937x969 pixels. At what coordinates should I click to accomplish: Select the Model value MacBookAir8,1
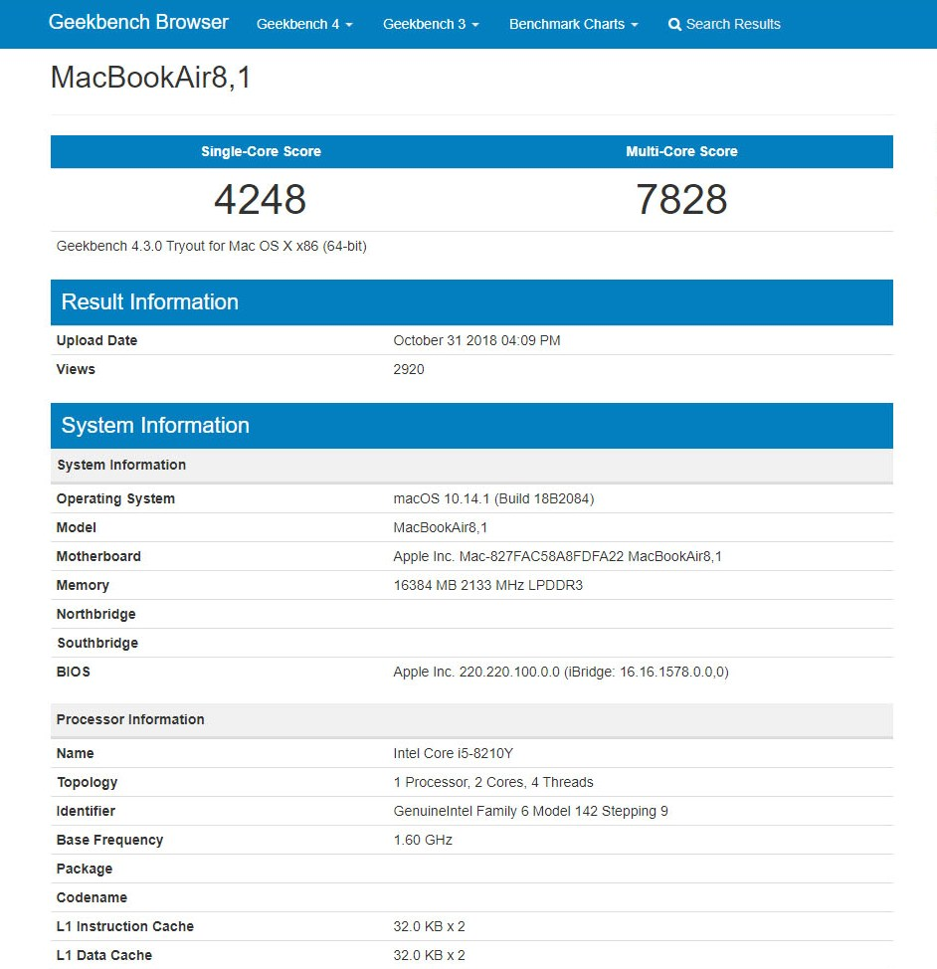pyautogui.click(x=440, y=527)
